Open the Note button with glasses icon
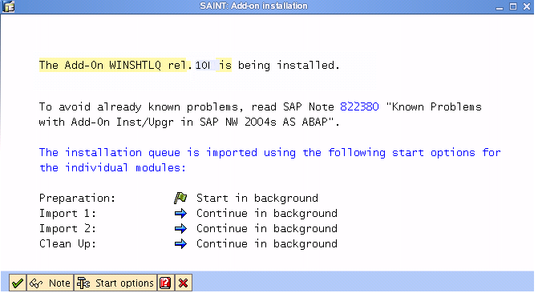The height and width of the screenshot is (293, 538). pos(51,283)
